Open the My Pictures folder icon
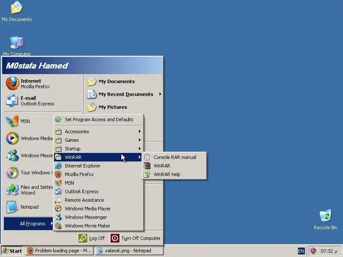 click(92, 107)
